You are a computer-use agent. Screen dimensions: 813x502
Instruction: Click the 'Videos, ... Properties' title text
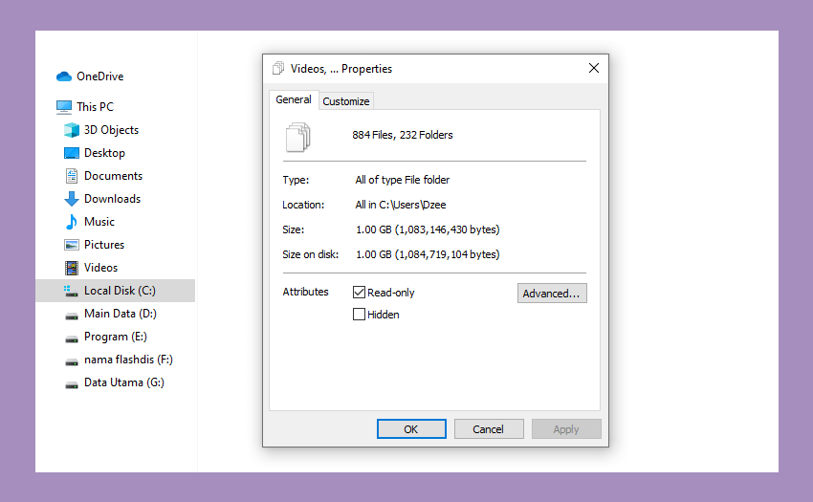341,69
